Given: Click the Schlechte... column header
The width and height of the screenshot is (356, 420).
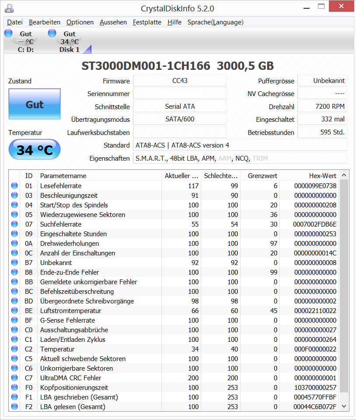Looking at the screenshot, I should pyautogui.click(x=221, y=176).
